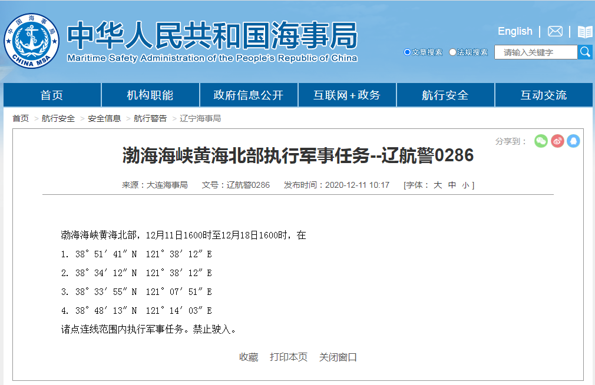Go to 航行安全 in breadcrumb
595x385 pixels.
pyautogui.click(x=58, y=119)
